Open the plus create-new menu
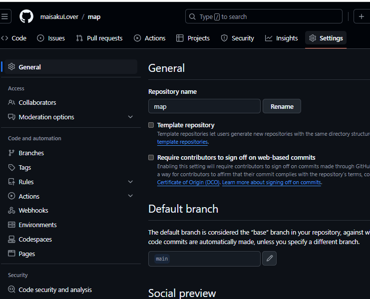The height and width of the screenshot is (299, 370). click(362, 16)
